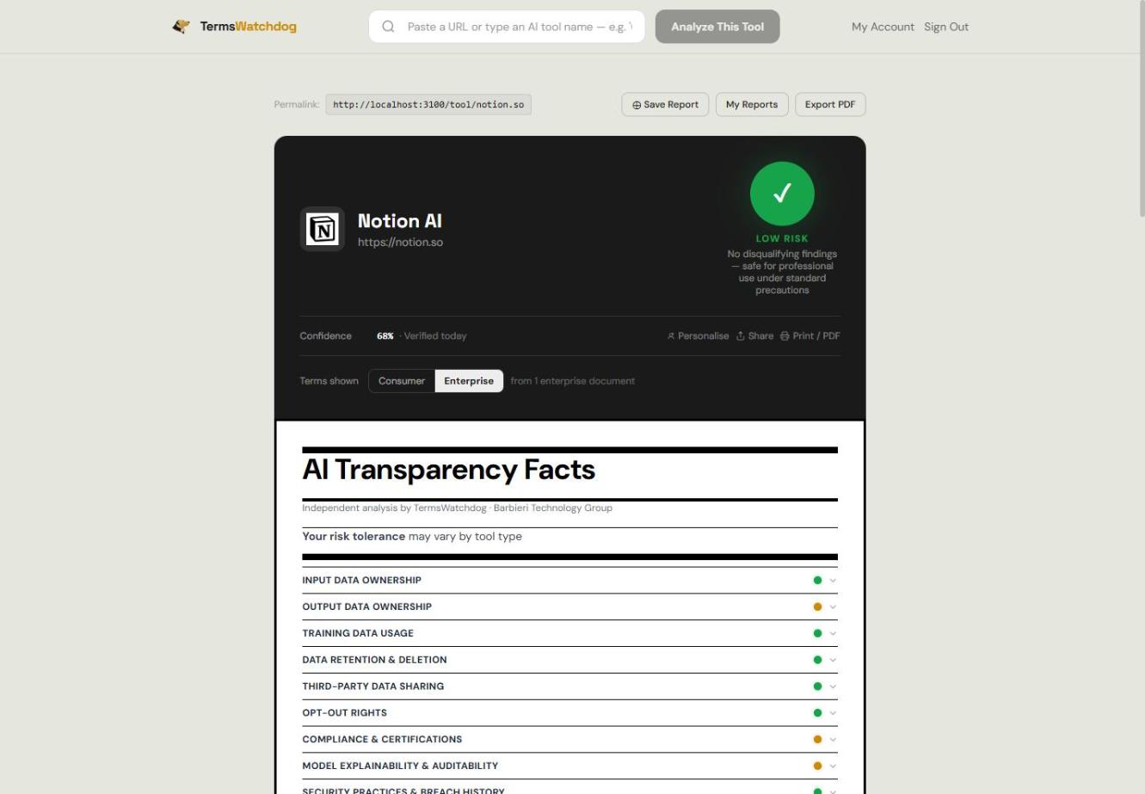
Task: Click the Notion AI logo thumbnail
Action: 323,229
